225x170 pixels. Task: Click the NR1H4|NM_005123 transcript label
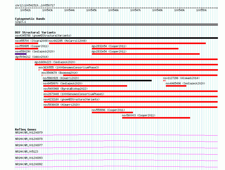[27, 152]
